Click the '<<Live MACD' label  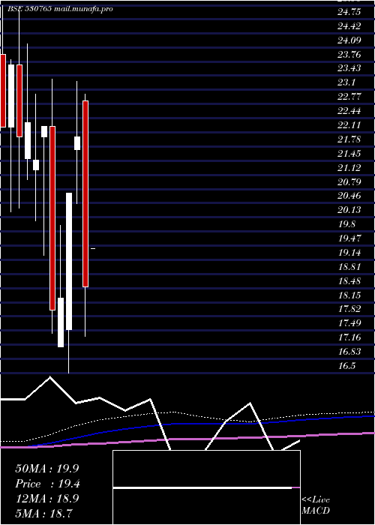(x=316, y=505)
